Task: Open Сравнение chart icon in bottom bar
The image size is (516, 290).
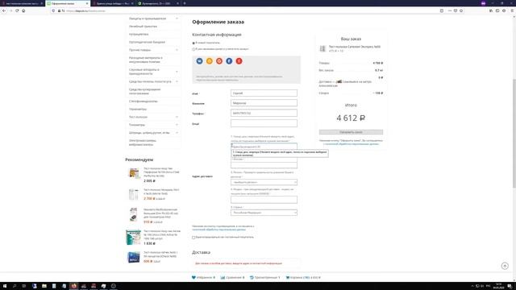Action: pos(223,277)
